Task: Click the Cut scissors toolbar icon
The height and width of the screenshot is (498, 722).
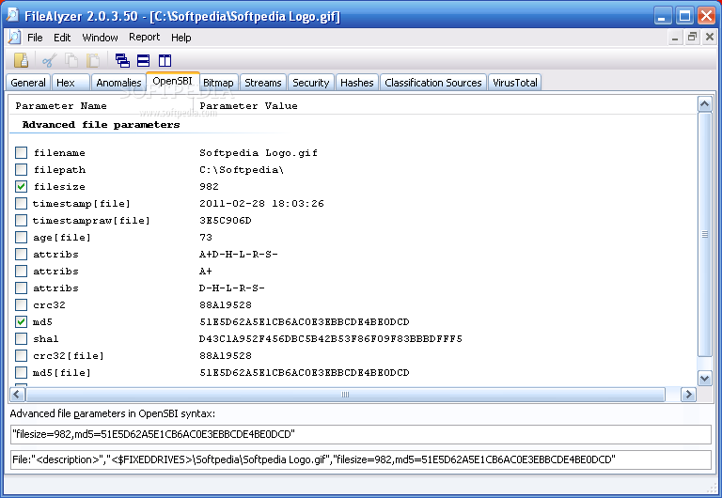Action: click(49, 60)
